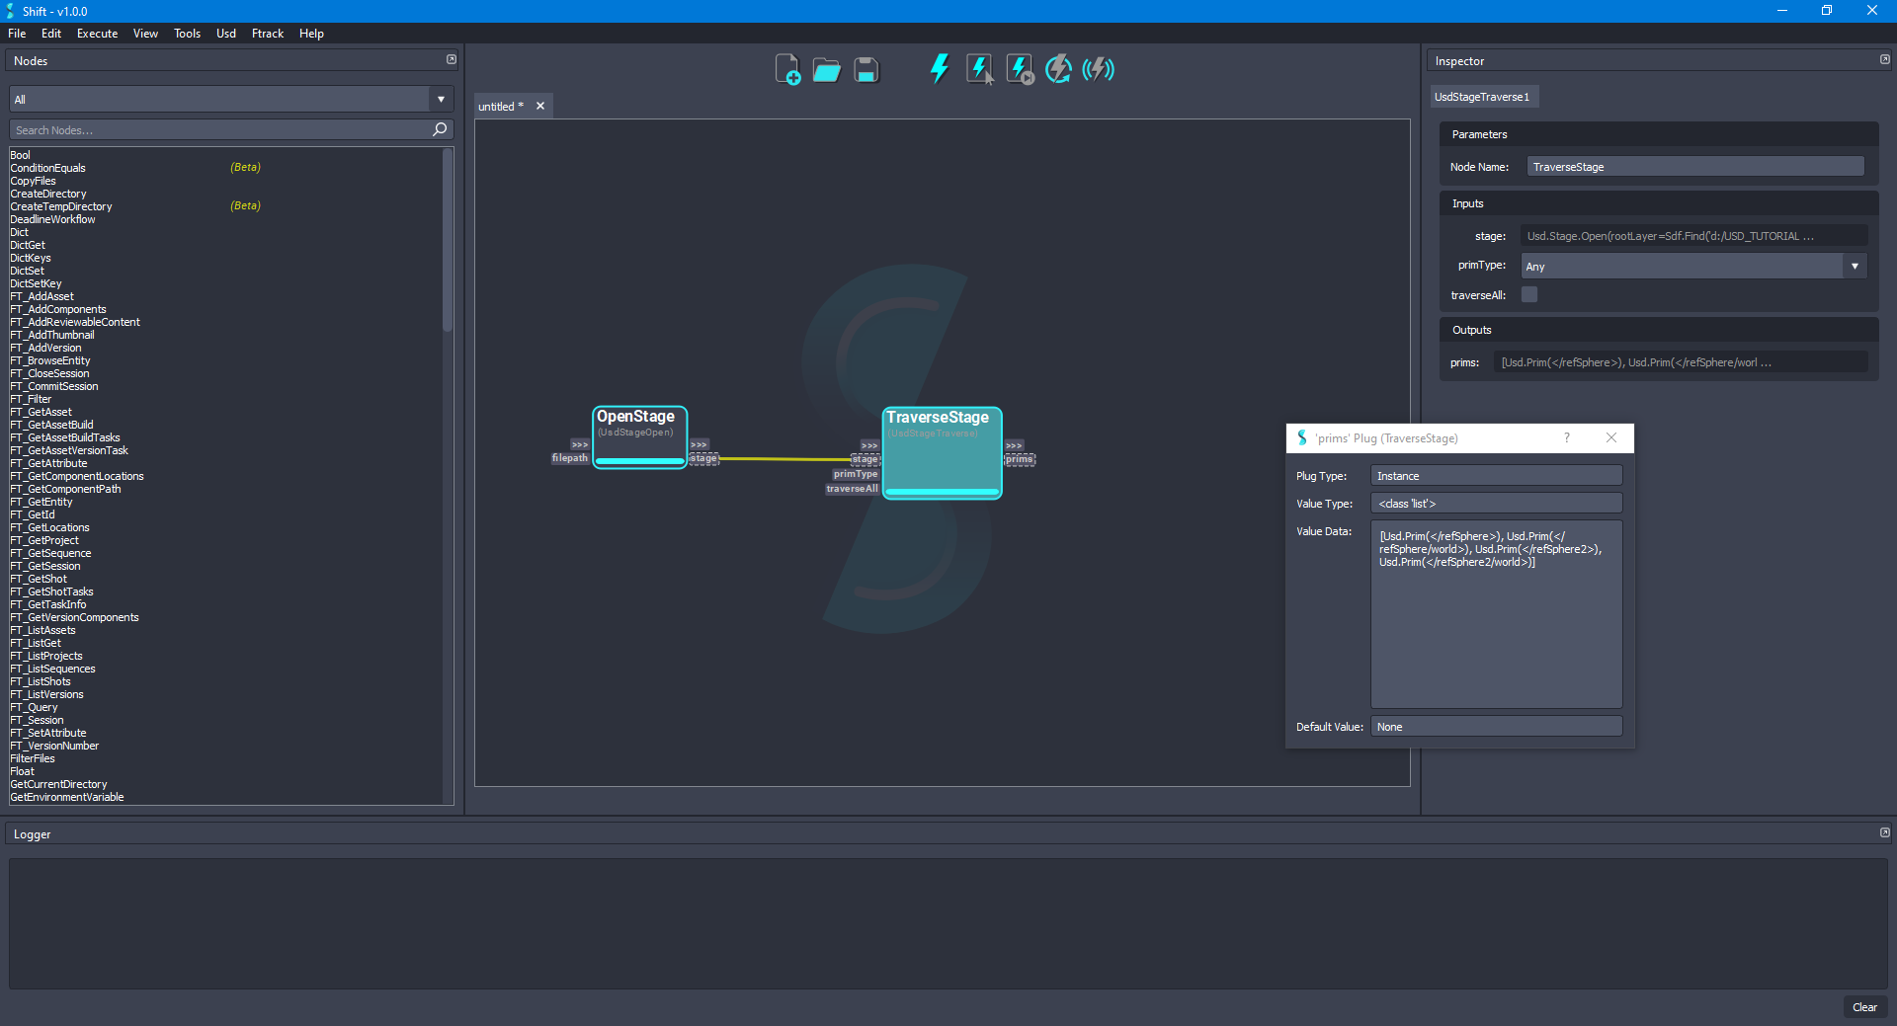
Task: Click the lightning icon with circular refresh arrow
Action: click(x=1058, y=69)
